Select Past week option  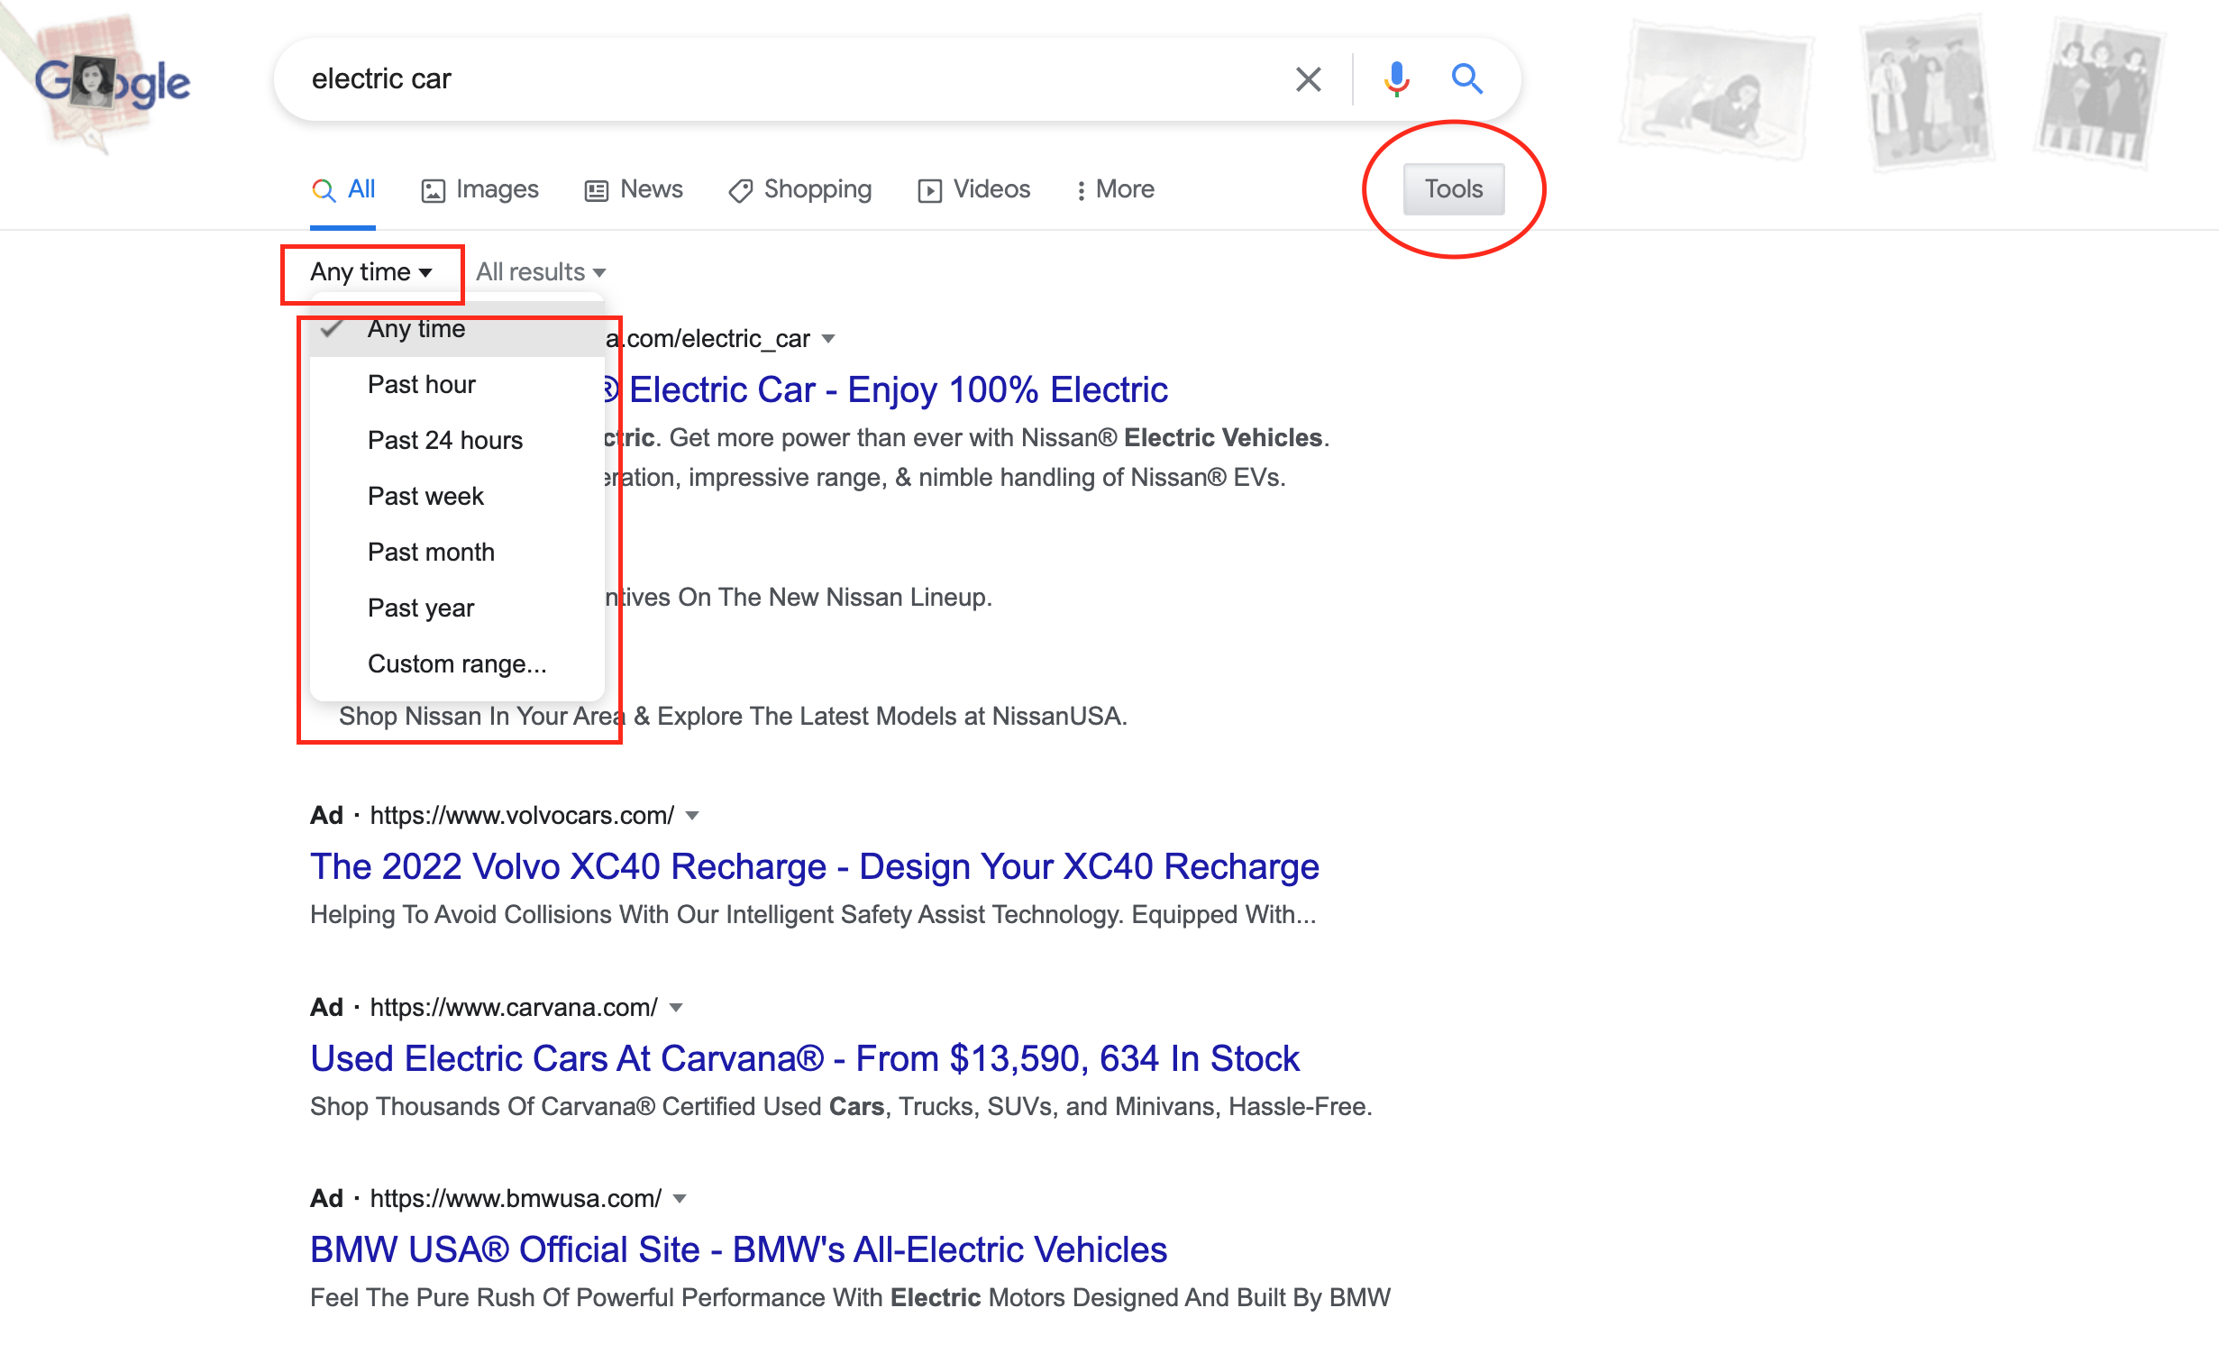(x=457, y=497)
